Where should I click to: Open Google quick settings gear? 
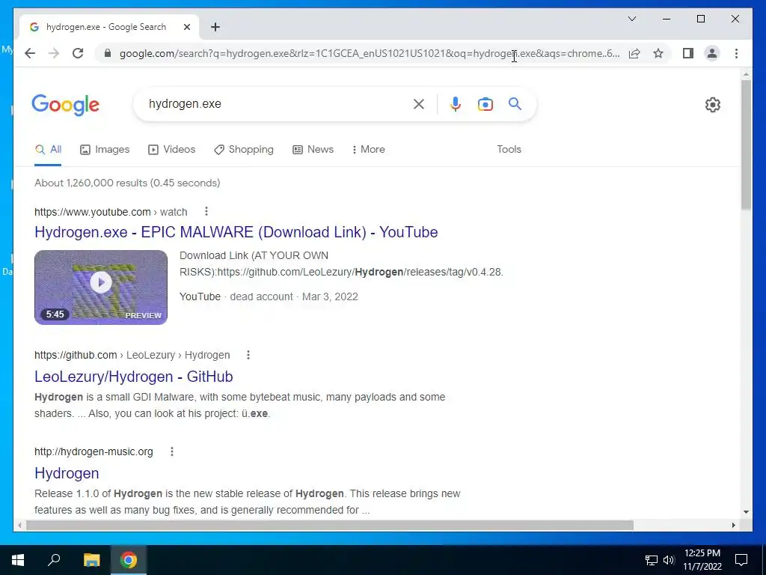(713, 105)
